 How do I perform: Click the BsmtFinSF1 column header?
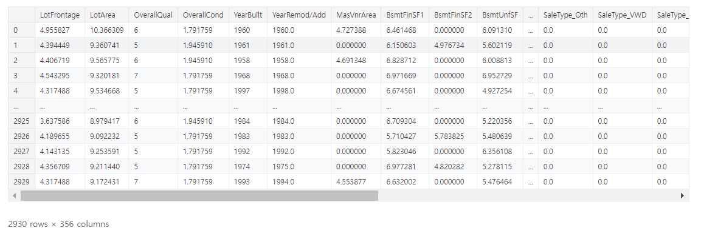click(x=404, y=15)
